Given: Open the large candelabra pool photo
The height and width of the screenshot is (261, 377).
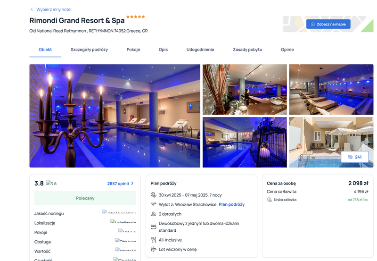Looking at the screenshot, I should click(115, 116).
